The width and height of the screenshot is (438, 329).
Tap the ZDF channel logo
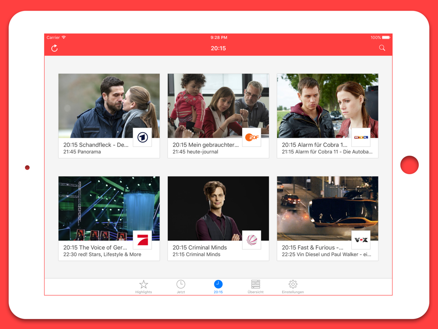pyautogui.click(x=252, y=137)
